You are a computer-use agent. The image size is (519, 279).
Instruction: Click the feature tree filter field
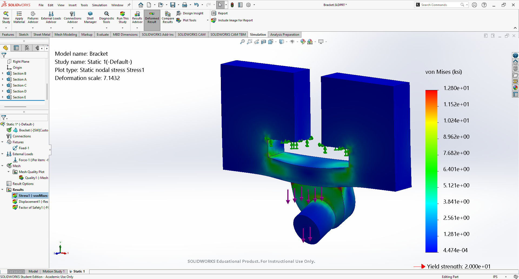tap(24, 55)
